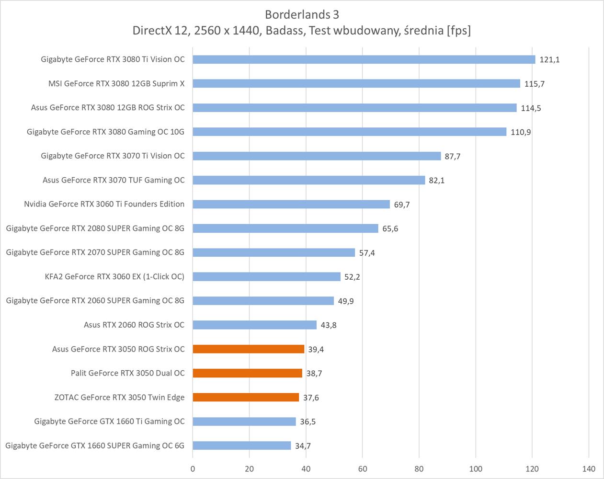Select the Asus RTX 2060 ROG Strix bar
The image size is (604, 479).
coord(254,325)
